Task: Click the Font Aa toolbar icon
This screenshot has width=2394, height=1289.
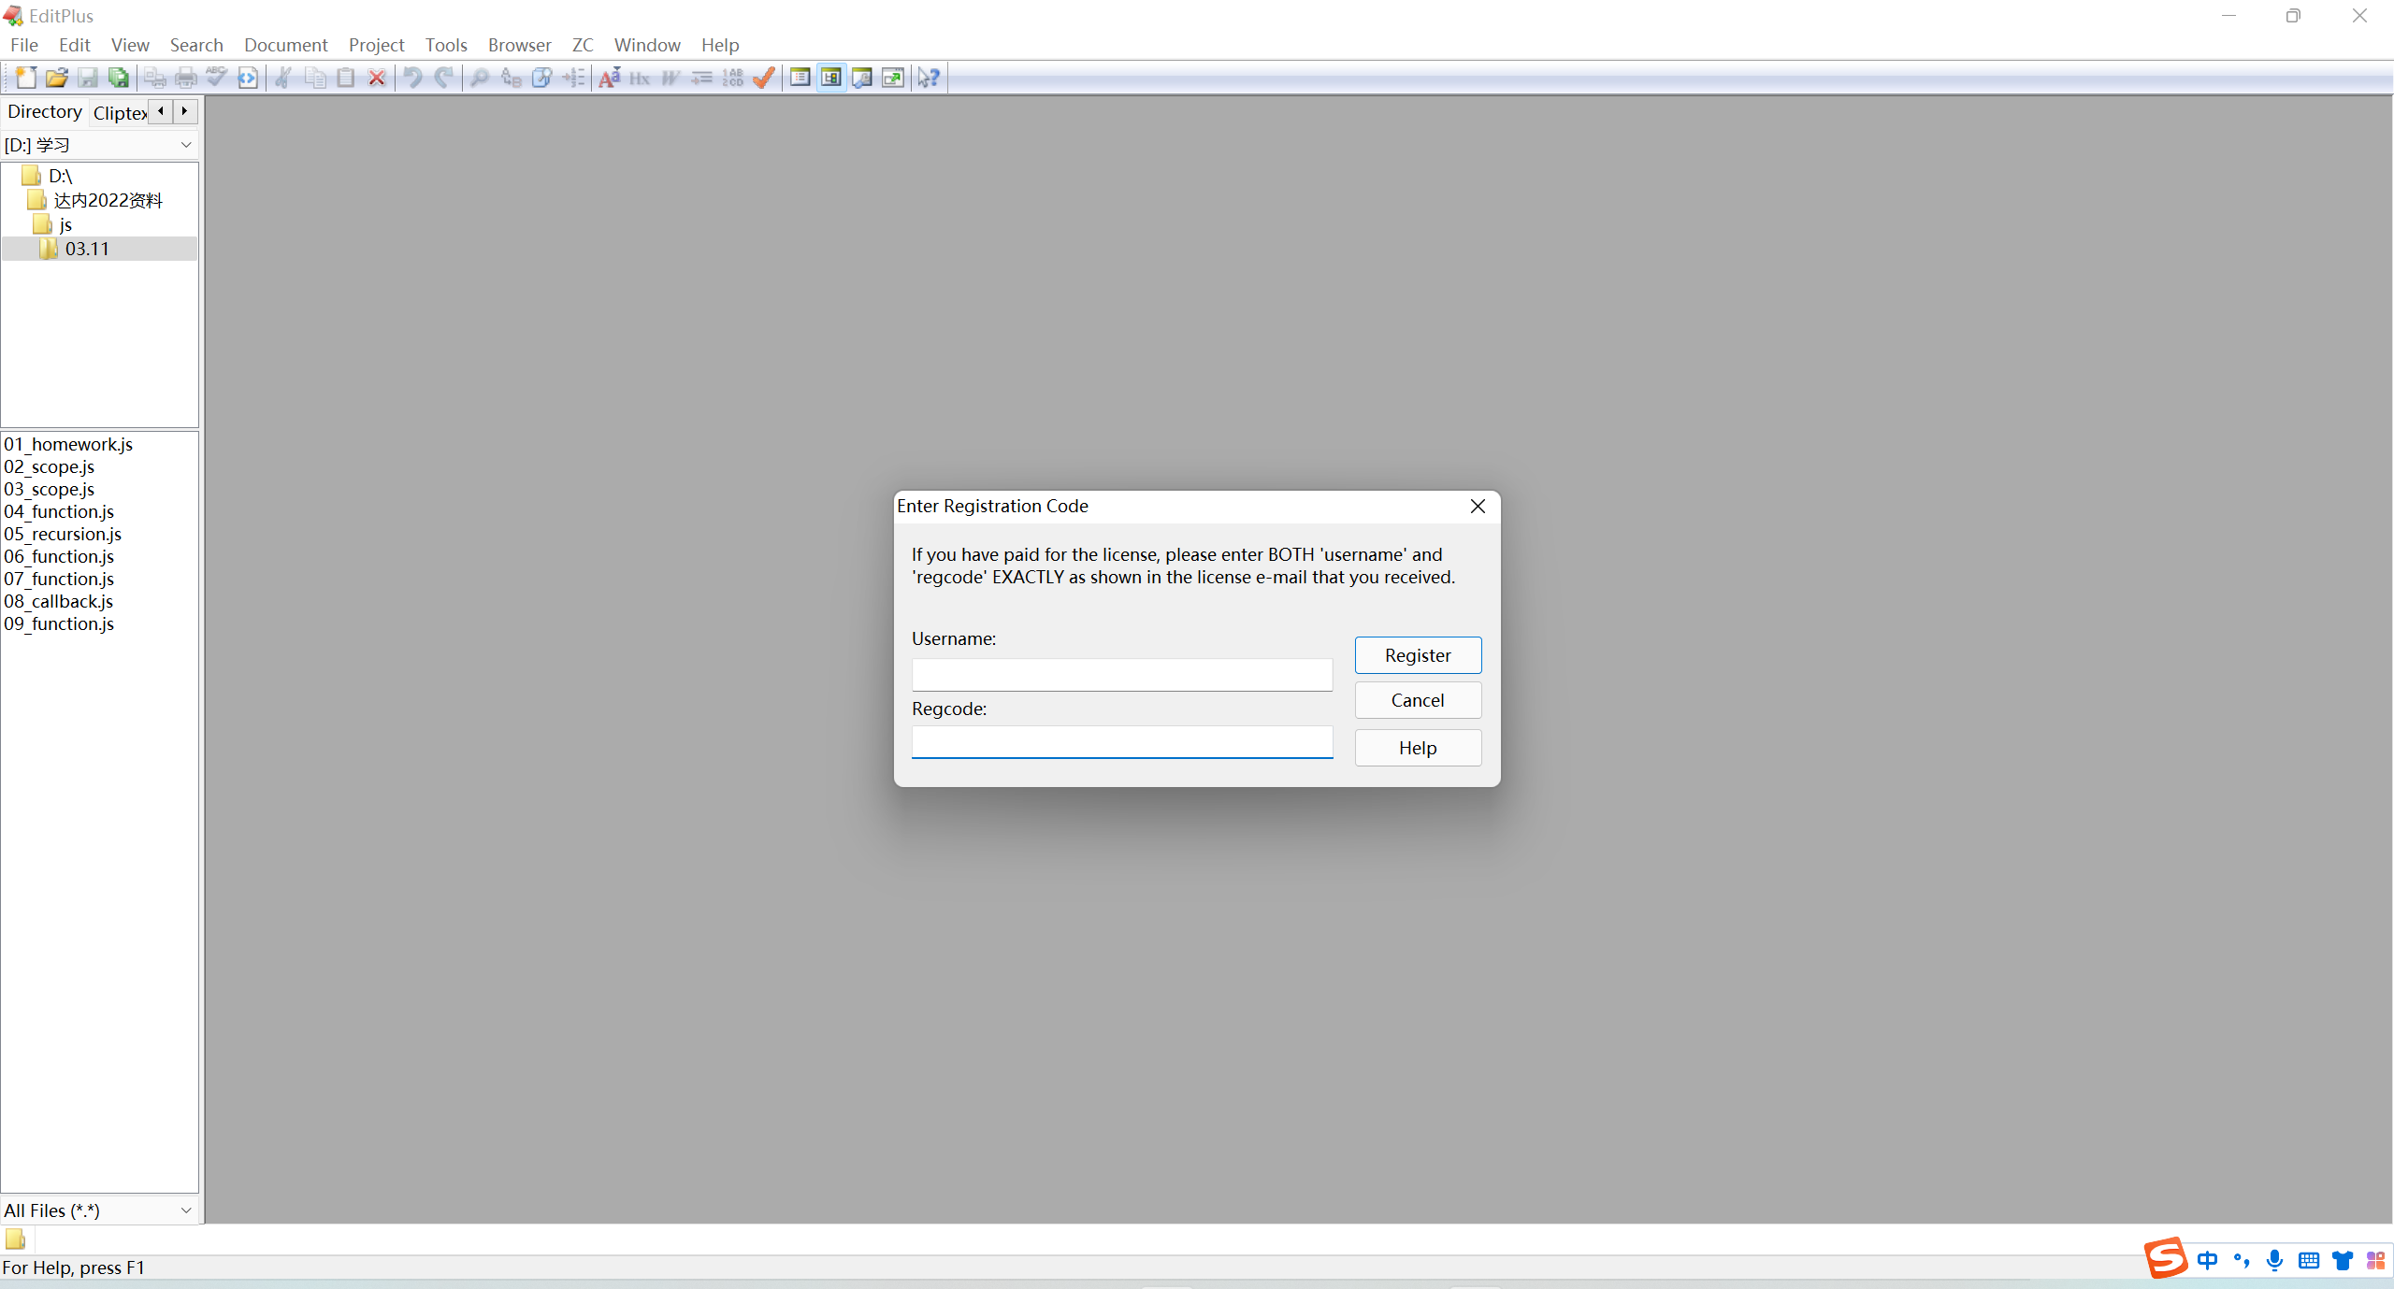Action: click(610, 78)
